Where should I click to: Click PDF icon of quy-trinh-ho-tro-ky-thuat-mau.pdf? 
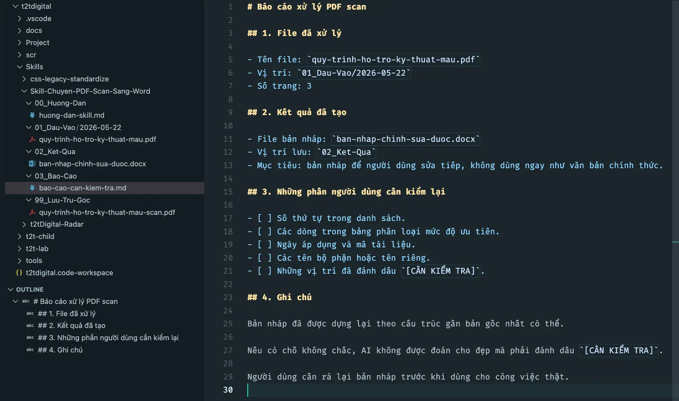tap(32, 139)
